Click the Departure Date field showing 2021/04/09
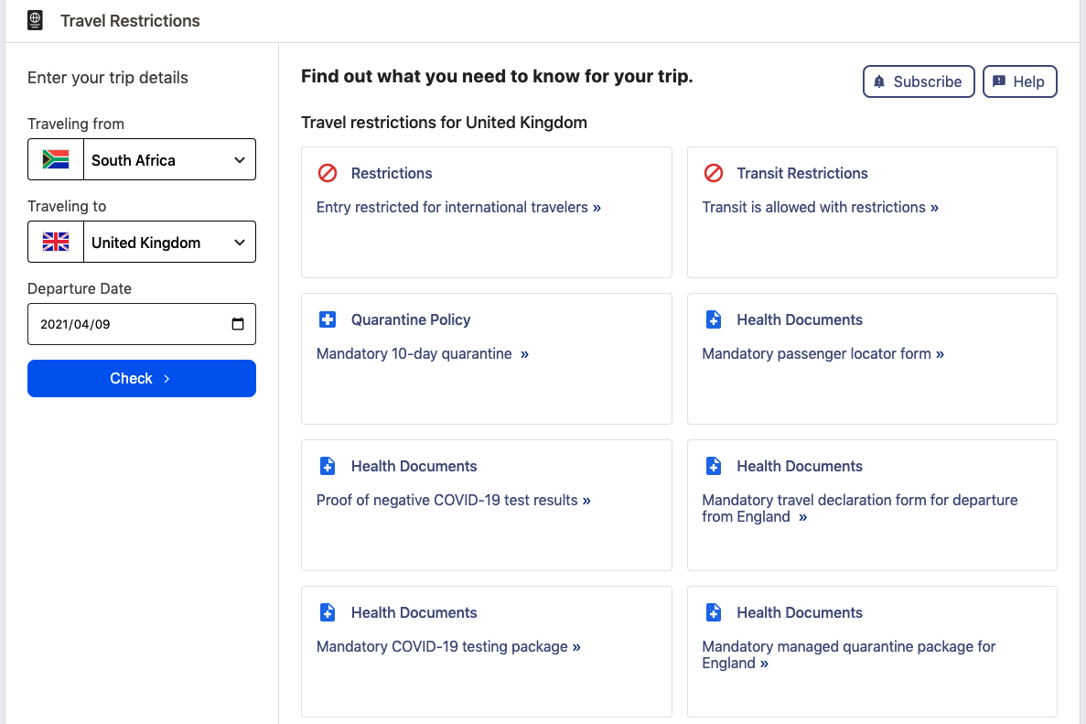 [141, 323]
